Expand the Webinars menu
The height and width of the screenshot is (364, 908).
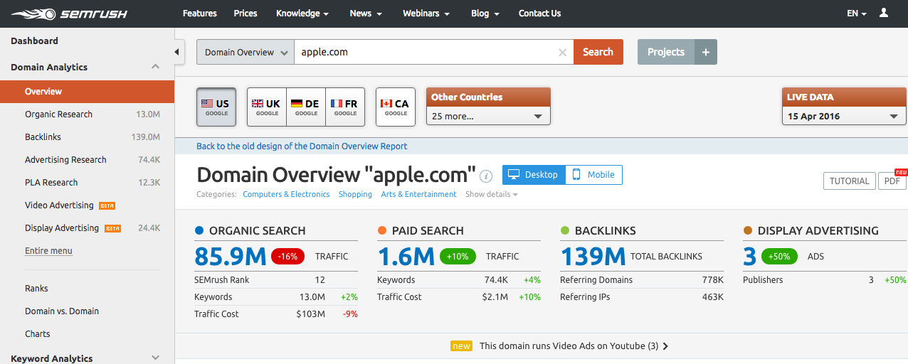427,14
